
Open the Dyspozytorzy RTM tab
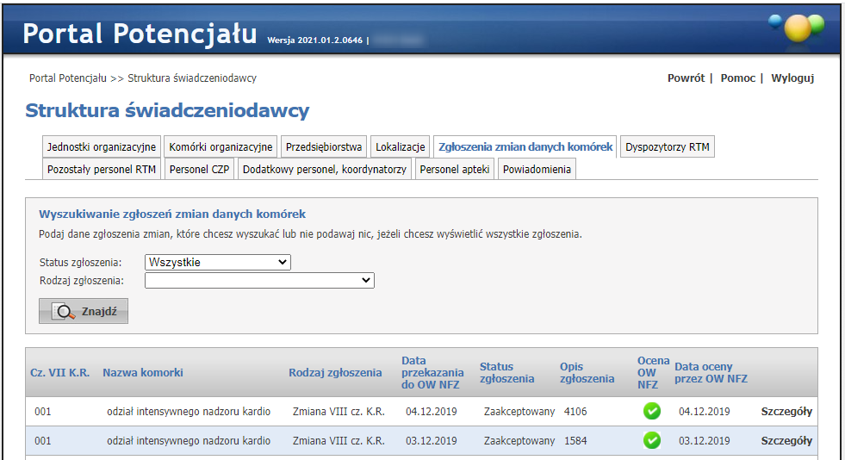point(668,147)
